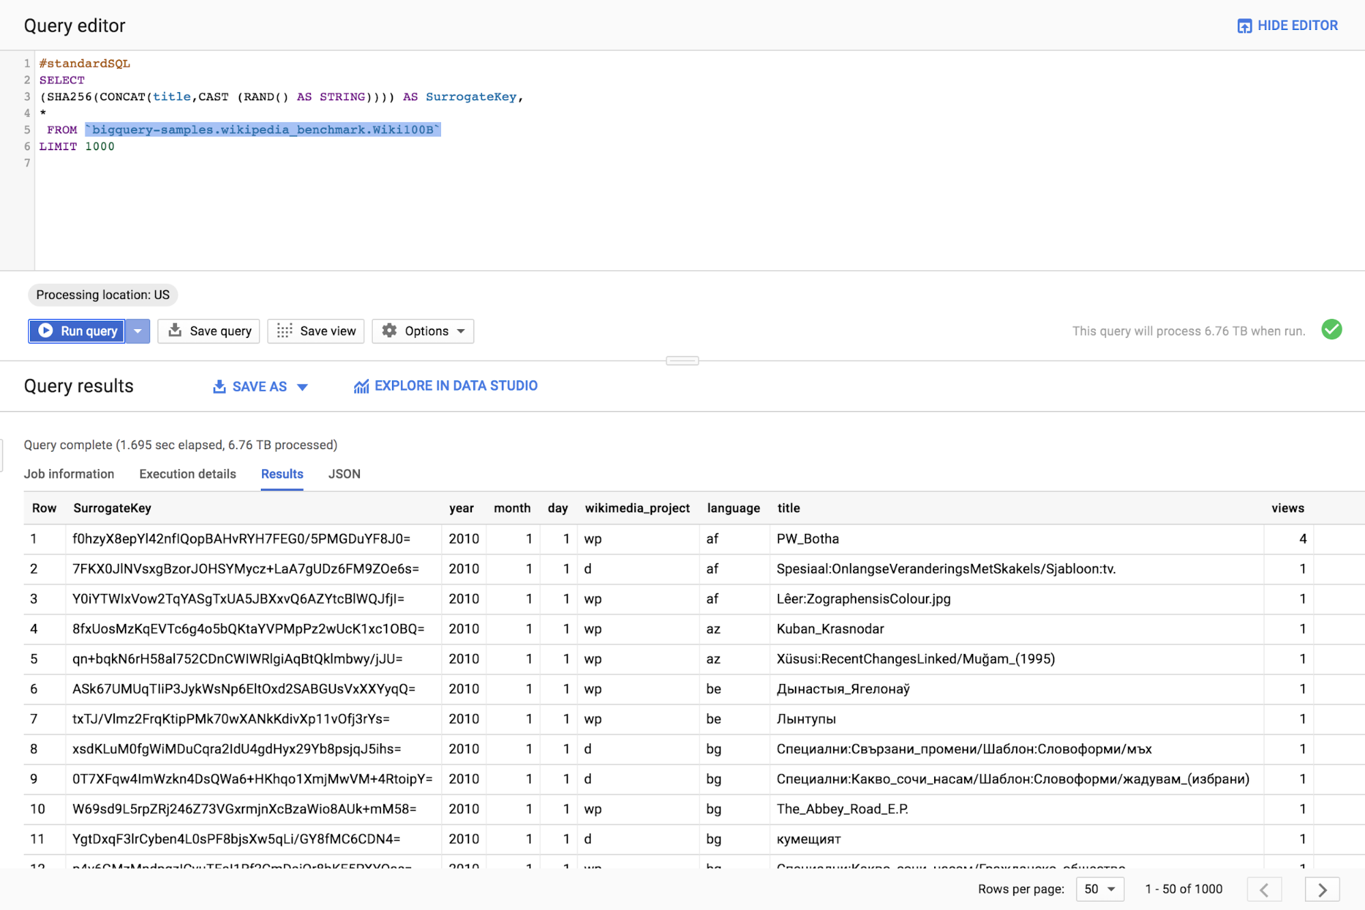Click the query complete status text
The width and height of the screenshot is (1365, 910).
[x=180, y=445]
